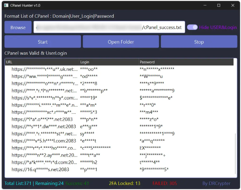
Task: Click the cPanel_success.txt file path field
Action: coord(109,27)
